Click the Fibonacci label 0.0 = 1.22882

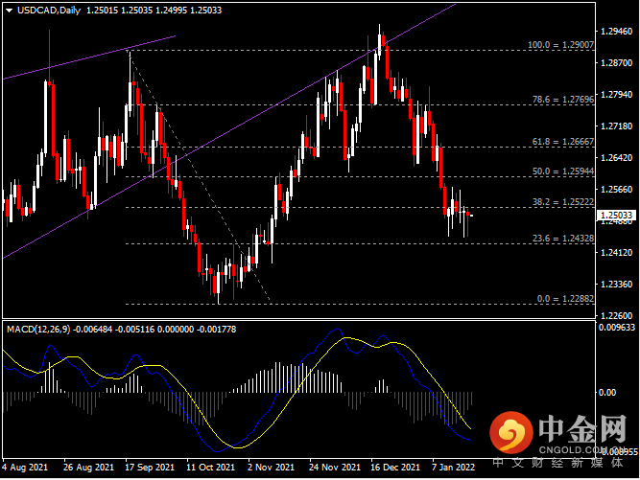coord(565,299)
